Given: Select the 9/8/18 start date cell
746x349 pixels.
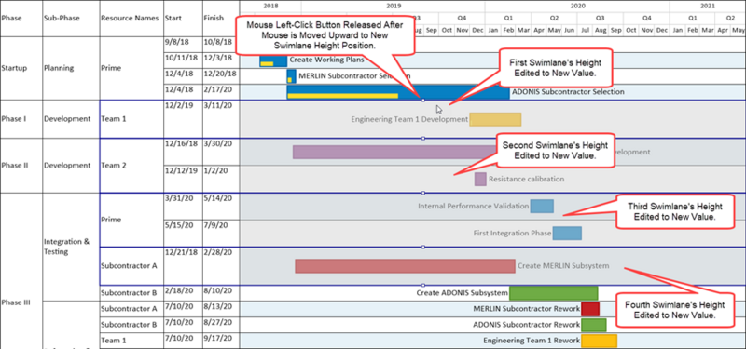Looking at the screenshot, I should pyautogui.click(x=183, y=45).
